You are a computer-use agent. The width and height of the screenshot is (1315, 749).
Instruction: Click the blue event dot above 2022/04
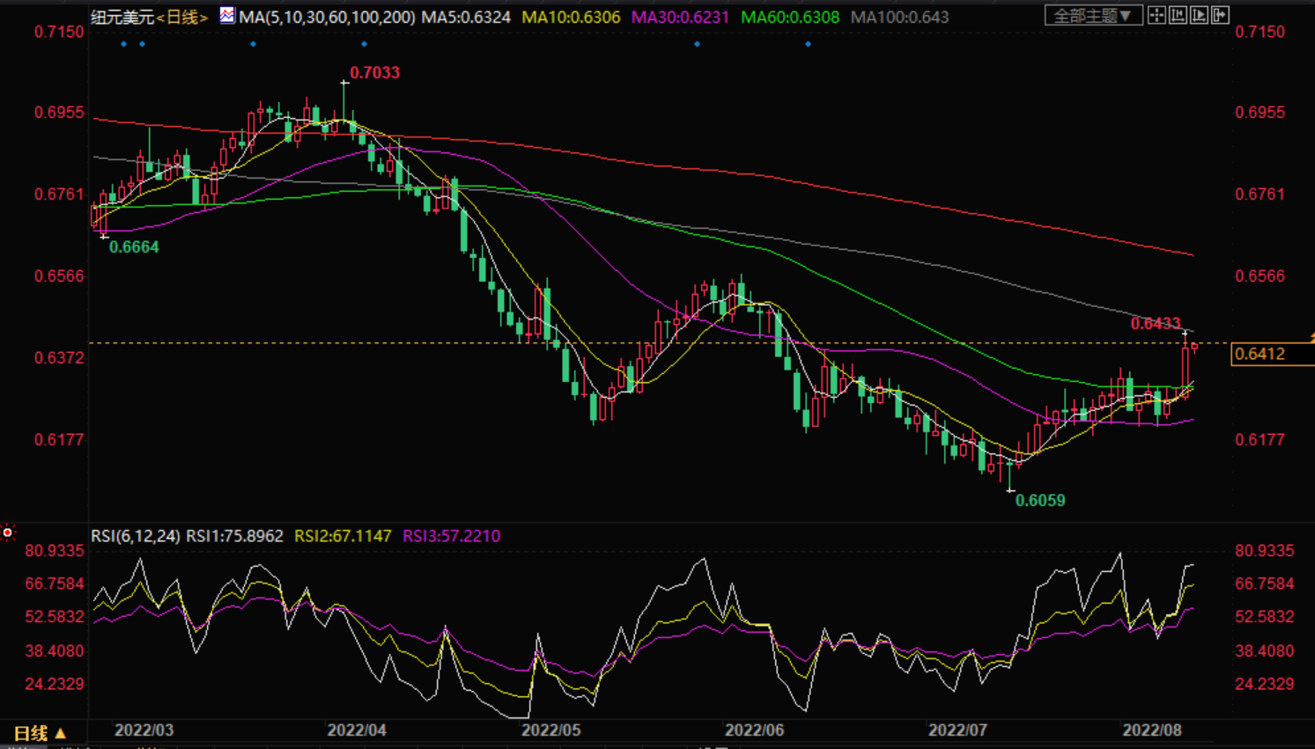pos(364,44)
